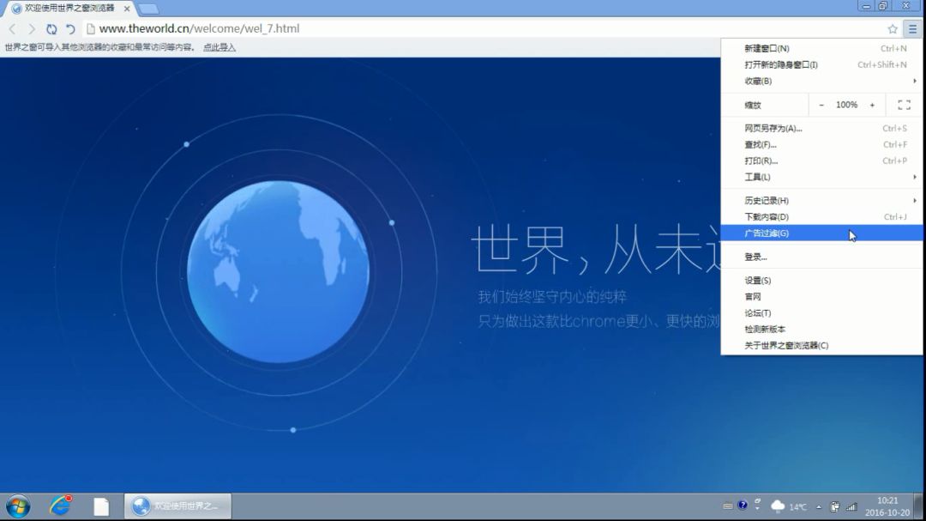Open Internet Explorer from the taskbar
Viewport: 926px width, 521px height.
click(x=60, y=506)
